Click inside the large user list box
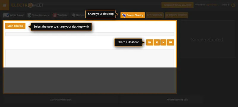Image resolution: width=238 pixels, height=107 pixels. pyautogui.click(x=90, y=58)
